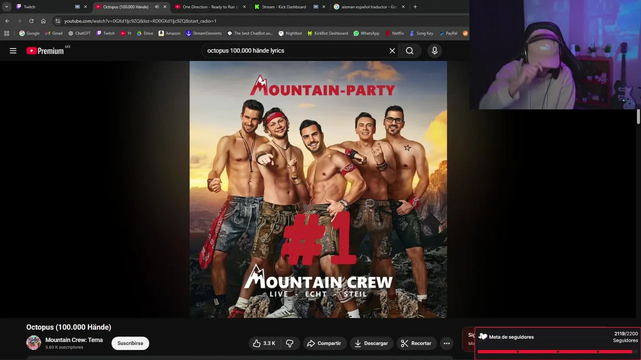
Task: Open a new browser tab
Action: [x=415, y=7]
